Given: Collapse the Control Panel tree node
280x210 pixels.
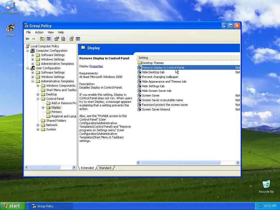Looking at the screenshot, I should [x=38, y=99].
